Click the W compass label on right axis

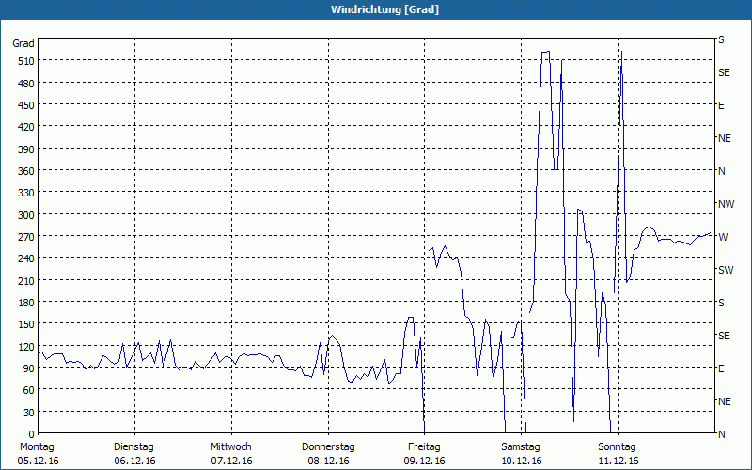click(x=723, y=237)
